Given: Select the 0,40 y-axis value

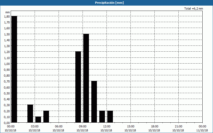Looking at the screenshot, I should click(x=7, y=99).
